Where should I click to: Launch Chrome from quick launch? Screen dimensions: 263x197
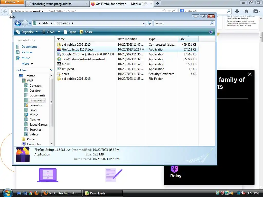31,193
